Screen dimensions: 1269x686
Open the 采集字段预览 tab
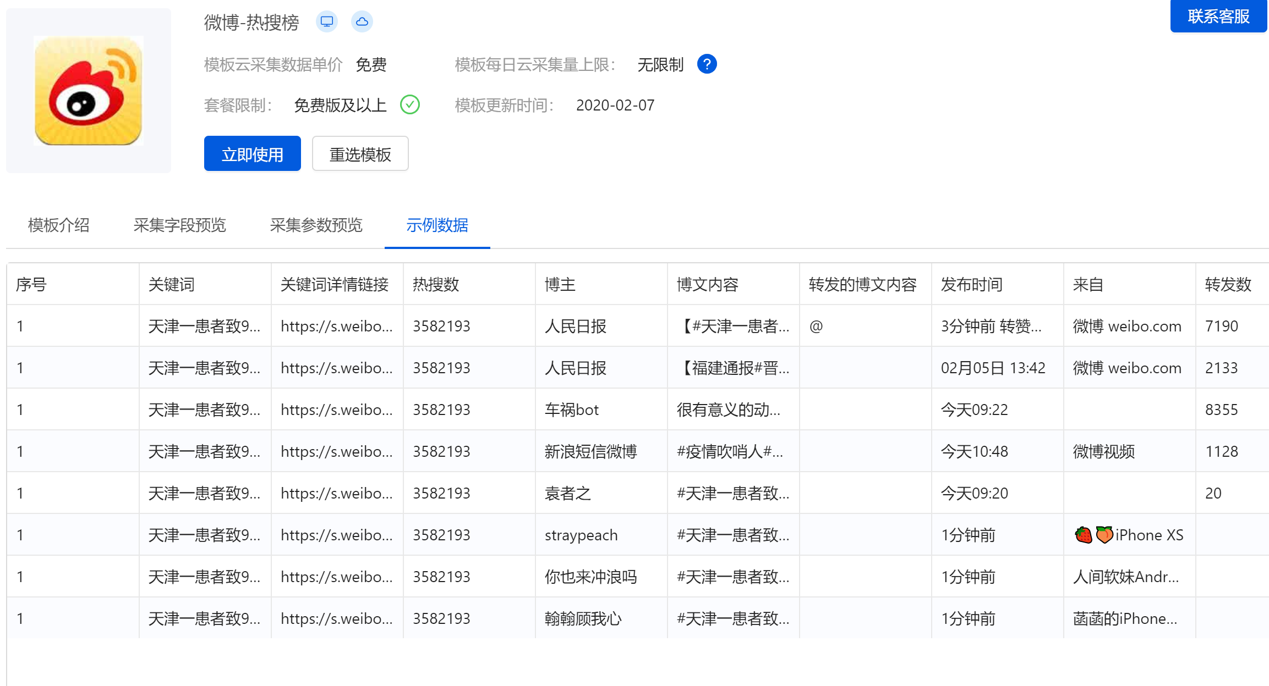(179, 225)
